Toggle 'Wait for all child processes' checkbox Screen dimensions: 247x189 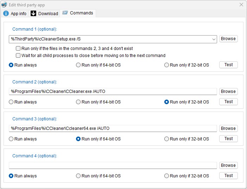point(18,56)
